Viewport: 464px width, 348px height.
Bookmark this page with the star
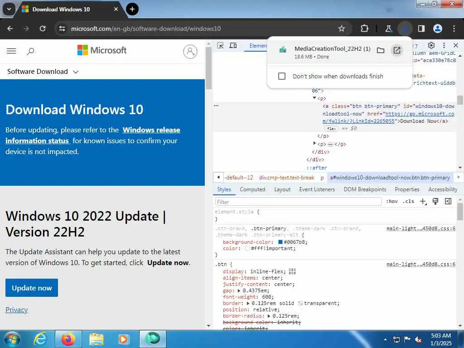tap(342, 29)
